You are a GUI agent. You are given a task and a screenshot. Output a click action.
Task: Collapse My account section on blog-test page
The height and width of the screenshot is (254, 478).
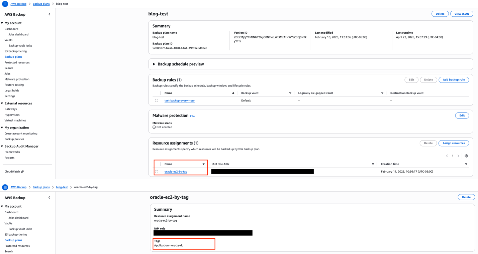coord(2,23)
